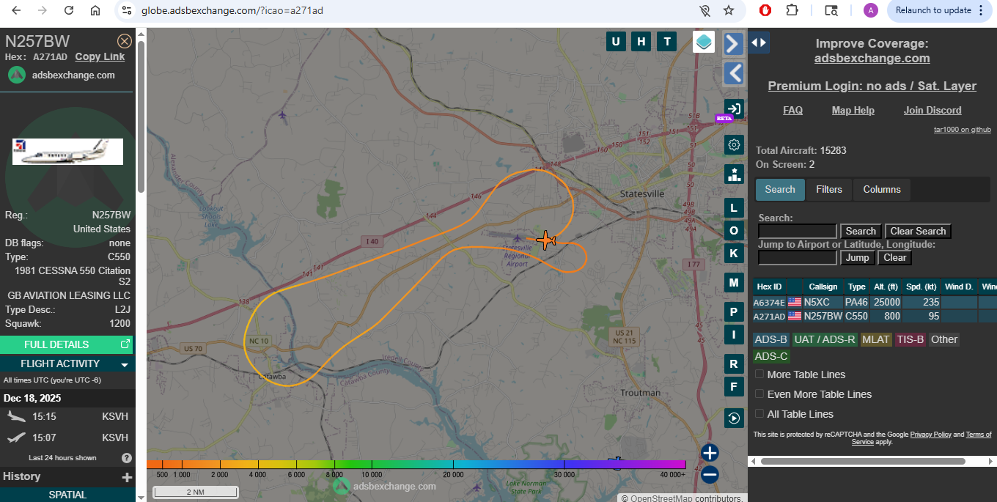Open adsbexchange.com improve coverage link
The image size is (997, 502).
pyautogui.click(x=872, y=59)
